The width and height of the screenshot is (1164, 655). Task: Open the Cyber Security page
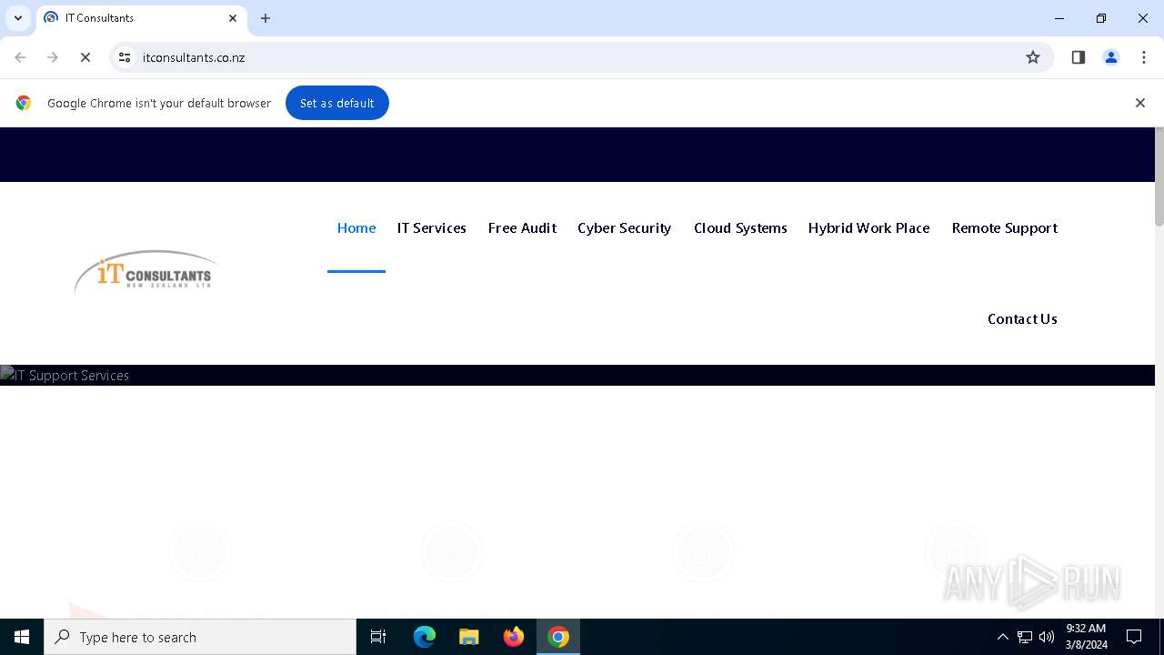pyautogui.click(x=624, y=228)
